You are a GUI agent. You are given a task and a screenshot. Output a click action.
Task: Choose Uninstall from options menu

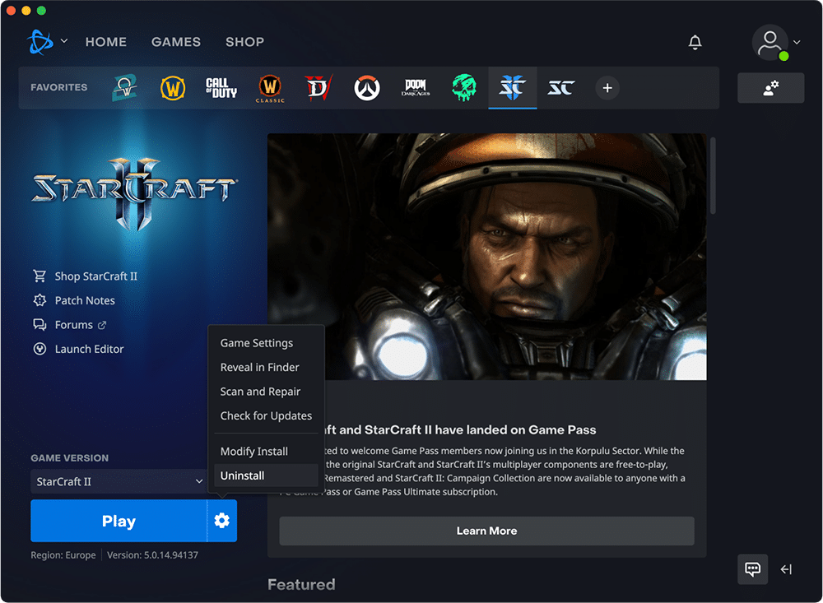[x=266, y=475]
